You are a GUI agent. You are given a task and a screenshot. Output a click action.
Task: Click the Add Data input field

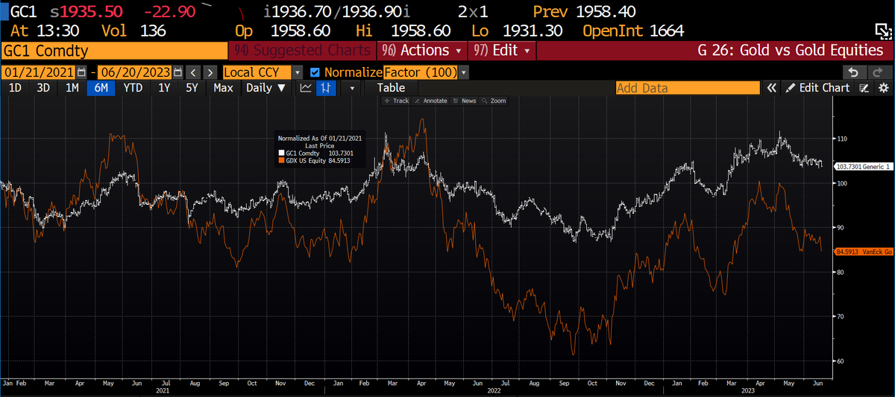(686, 88)
